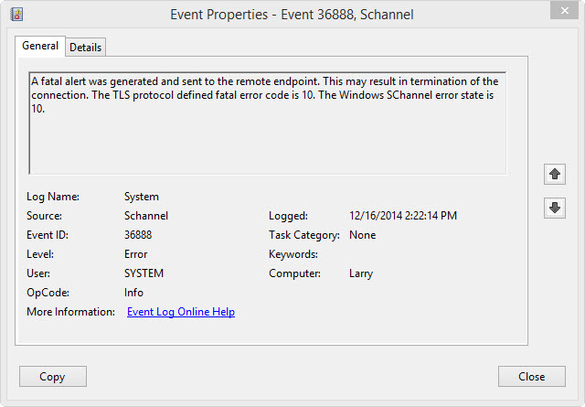Click the Computer value Larry
The height and width of the screenshot is (407, 585).
coord(361,273)
